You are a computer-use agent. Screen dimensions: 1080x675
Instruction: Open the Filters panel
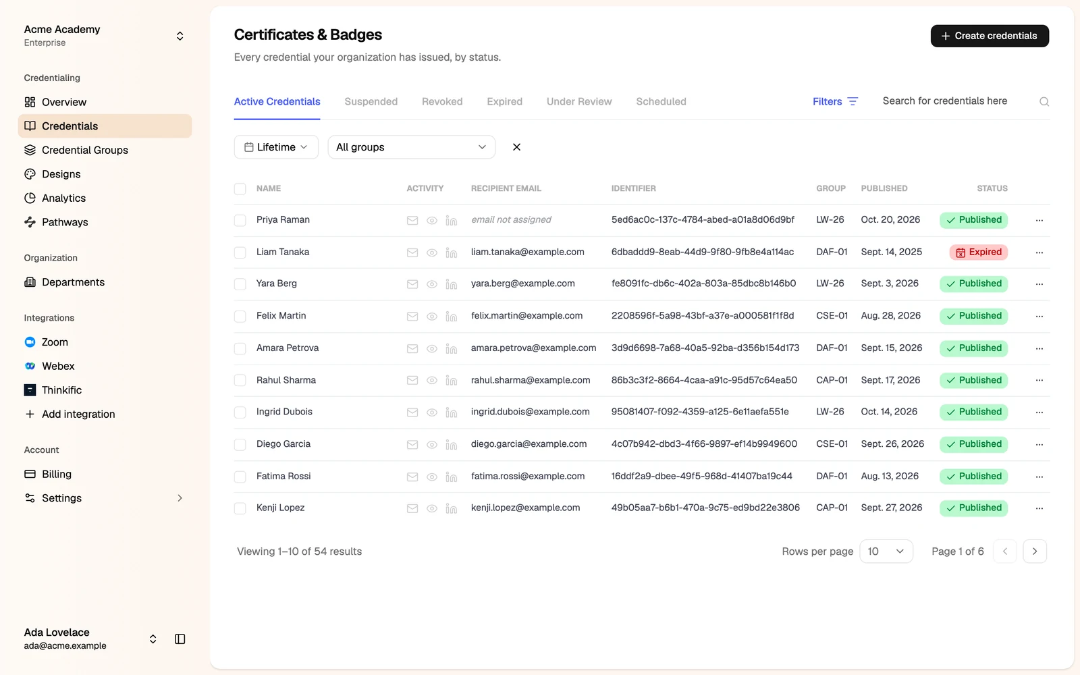coord(835,102)
